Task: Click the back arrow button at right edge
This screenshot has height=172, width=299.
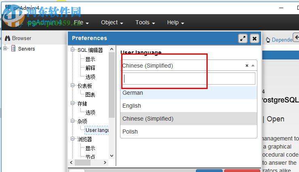Action: pos(296,37)
